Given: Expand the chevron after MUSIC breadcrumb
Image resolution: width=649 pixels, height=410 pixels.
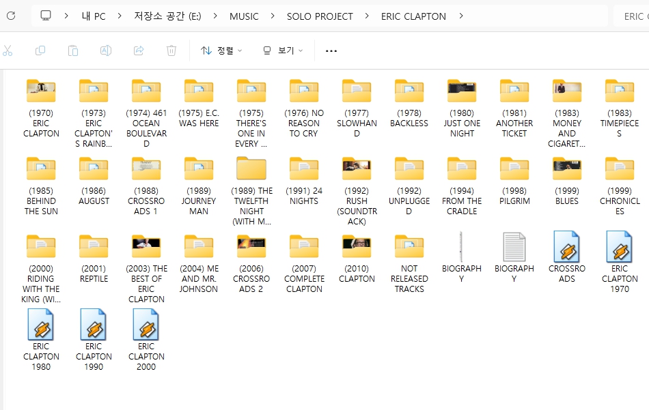Looking at the screenshot, I should (x=273, y=16).
